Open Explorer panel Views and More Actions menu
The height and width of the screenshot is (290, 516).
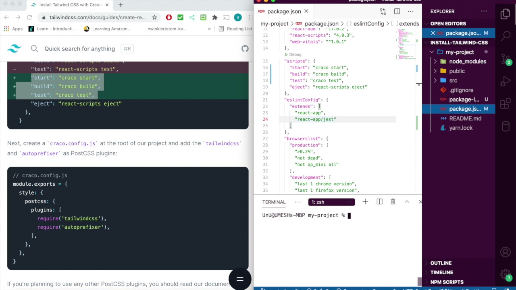click(484, 11)
